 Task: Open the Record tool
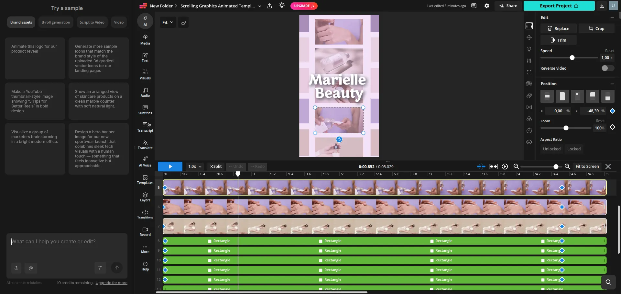click(x=145, y=231)
